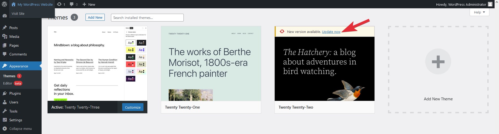
Task: Click the updates refresh icon in admin bar
Action: pos(59,4)
